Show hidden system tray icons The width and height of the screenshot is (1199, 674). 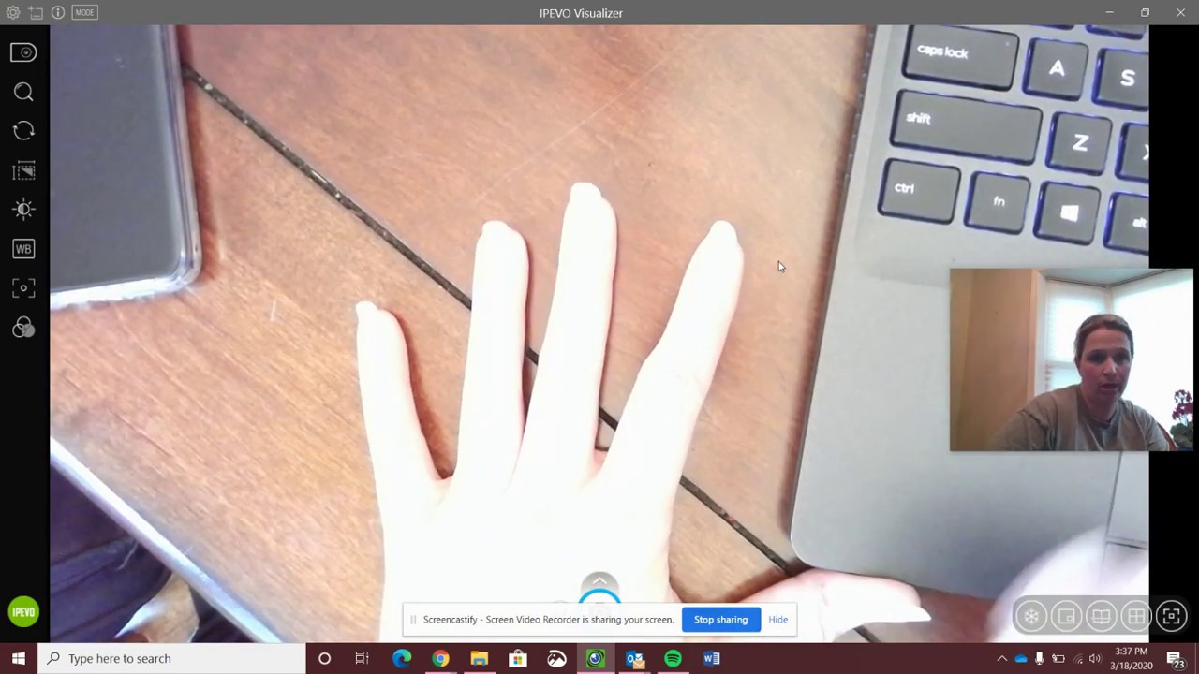[1001, 659]
